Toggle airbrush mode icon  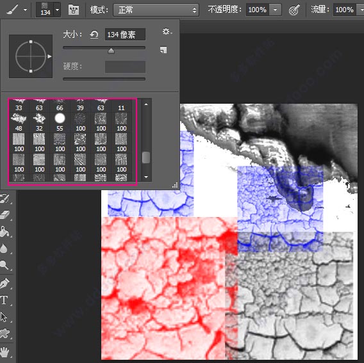click(294, 10)
